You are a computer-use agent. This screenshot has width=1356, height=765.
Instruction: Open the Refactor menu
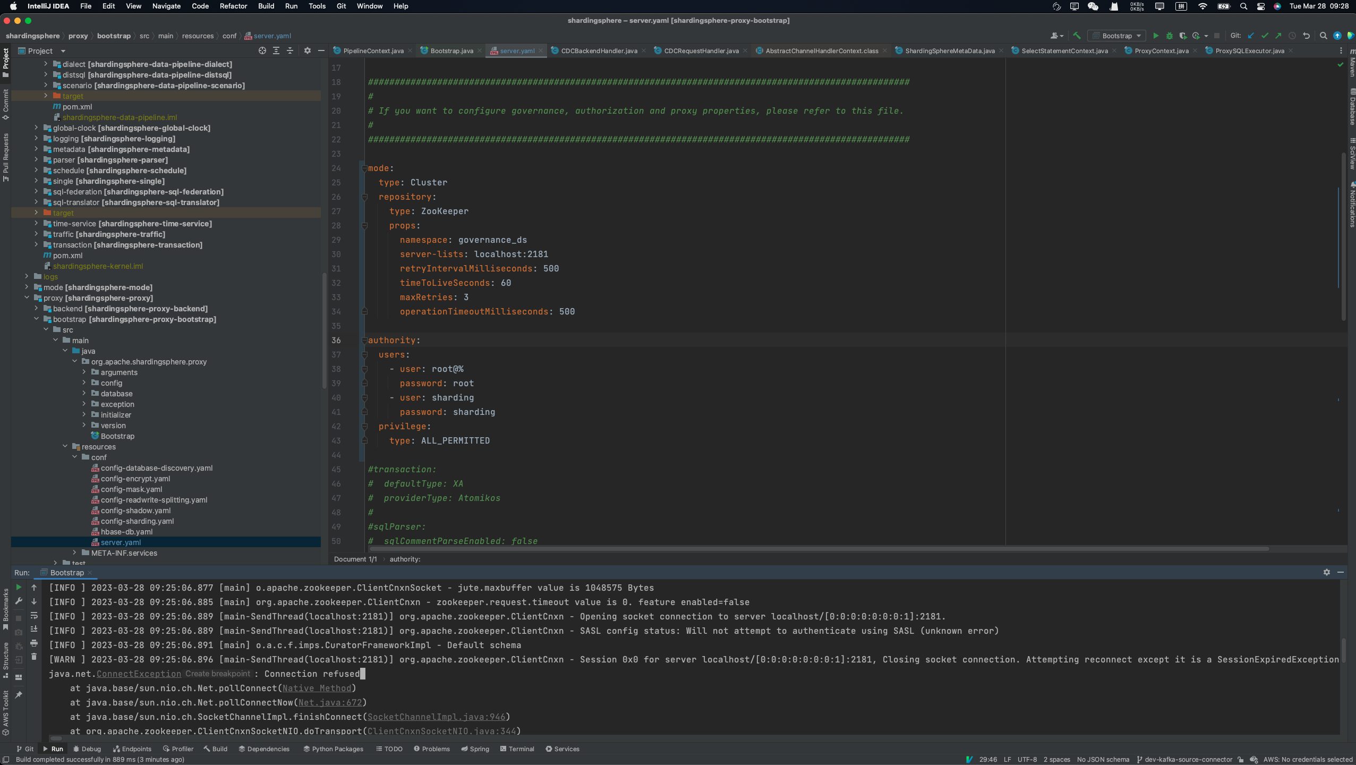pos(233,6)
